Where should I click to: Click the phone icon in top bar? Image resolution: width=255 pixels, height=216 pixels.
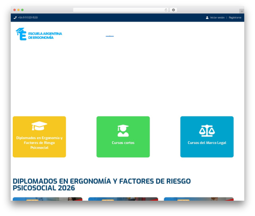tap(15, 17)
